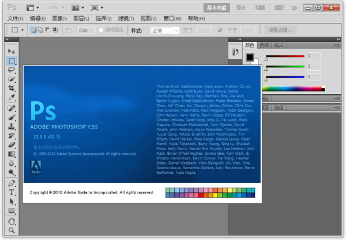Select the Crop tool
The height and width of the screenshot is (240, 346).
12,88
